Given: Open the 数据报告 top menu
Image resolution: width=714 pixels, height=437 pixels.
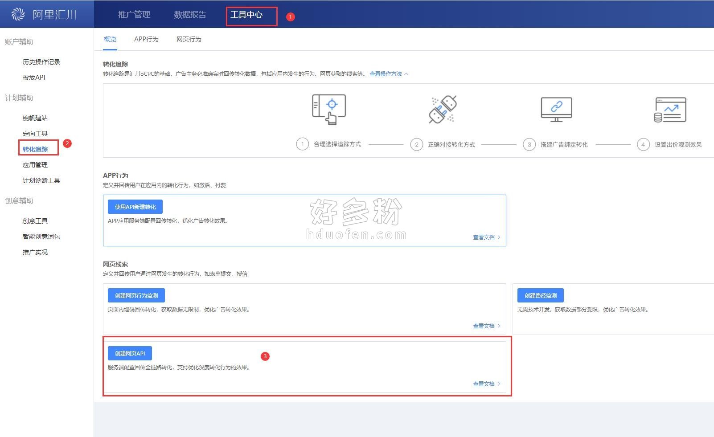Looking at the screenshot, I should coord(190,15).
